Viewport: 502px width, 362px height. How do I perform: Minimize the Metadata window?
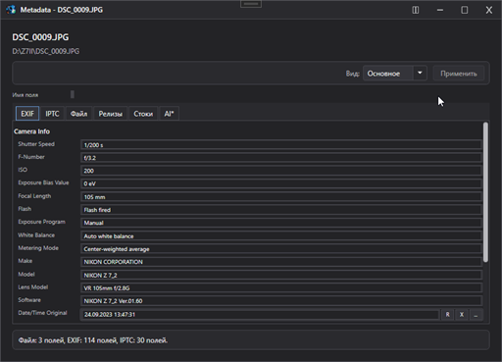[440, 10]
